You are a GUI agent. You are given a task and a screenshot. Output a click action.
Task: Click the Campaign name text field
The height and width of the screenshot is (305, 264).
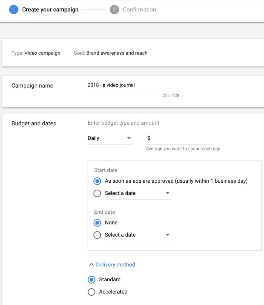[133, 85]
